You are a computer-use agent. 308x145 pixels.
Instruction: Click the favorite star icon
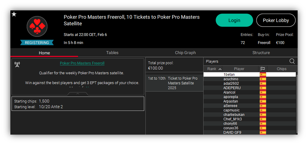tap(14, 14)
